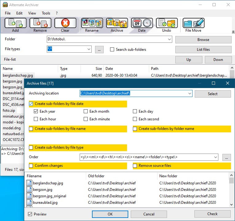Toggle Create sub-folders by file date
Viewport: 235px width, 221px height.
31,104
